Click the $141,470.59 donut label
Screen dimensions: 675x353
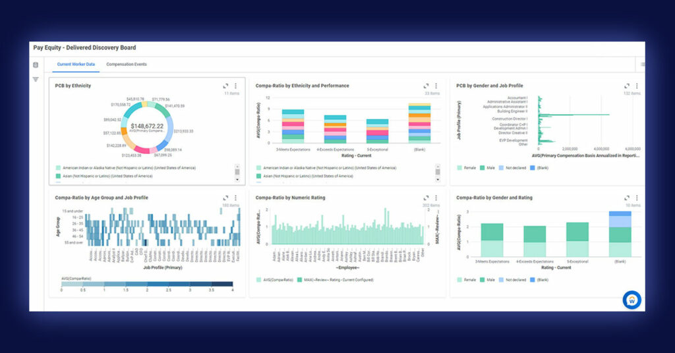175,106
